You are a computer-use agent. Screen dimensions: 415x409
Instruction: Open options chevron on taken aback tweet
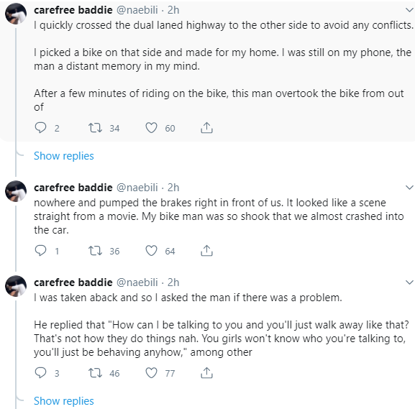click(x=409, y=282)
